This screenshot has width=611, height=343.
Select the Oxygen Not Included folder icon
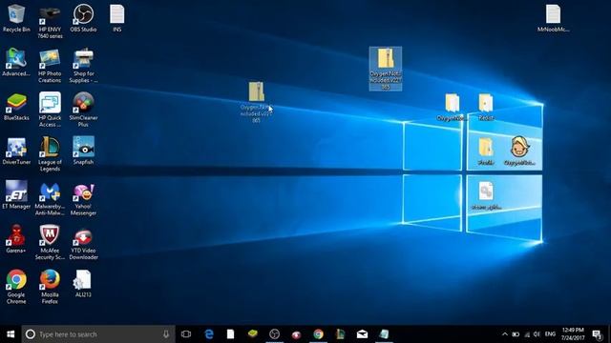tap(452, 108)
